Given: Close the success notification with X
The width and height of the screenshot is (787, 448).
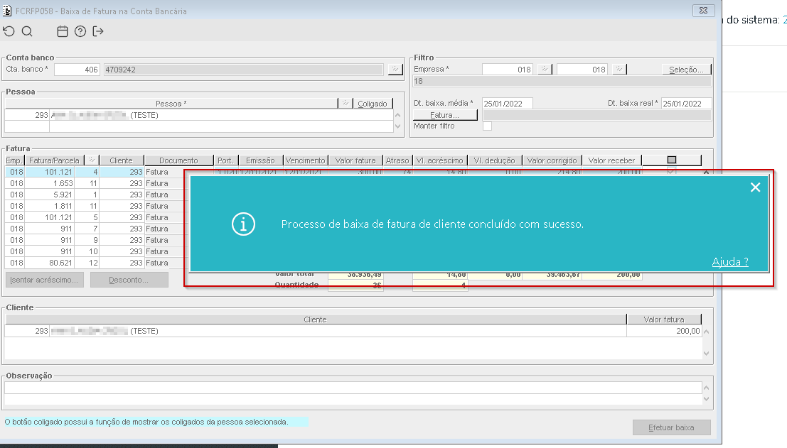Looking at the screenshot, I should point(756,187).
